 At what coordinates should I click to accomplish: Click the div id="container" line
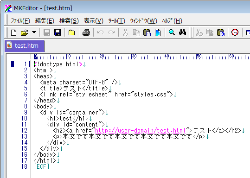[x=72, y=112]
